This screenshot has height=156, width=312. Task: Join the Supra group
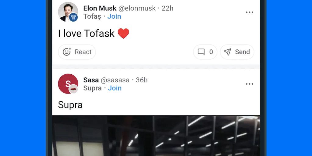(115, 88)
